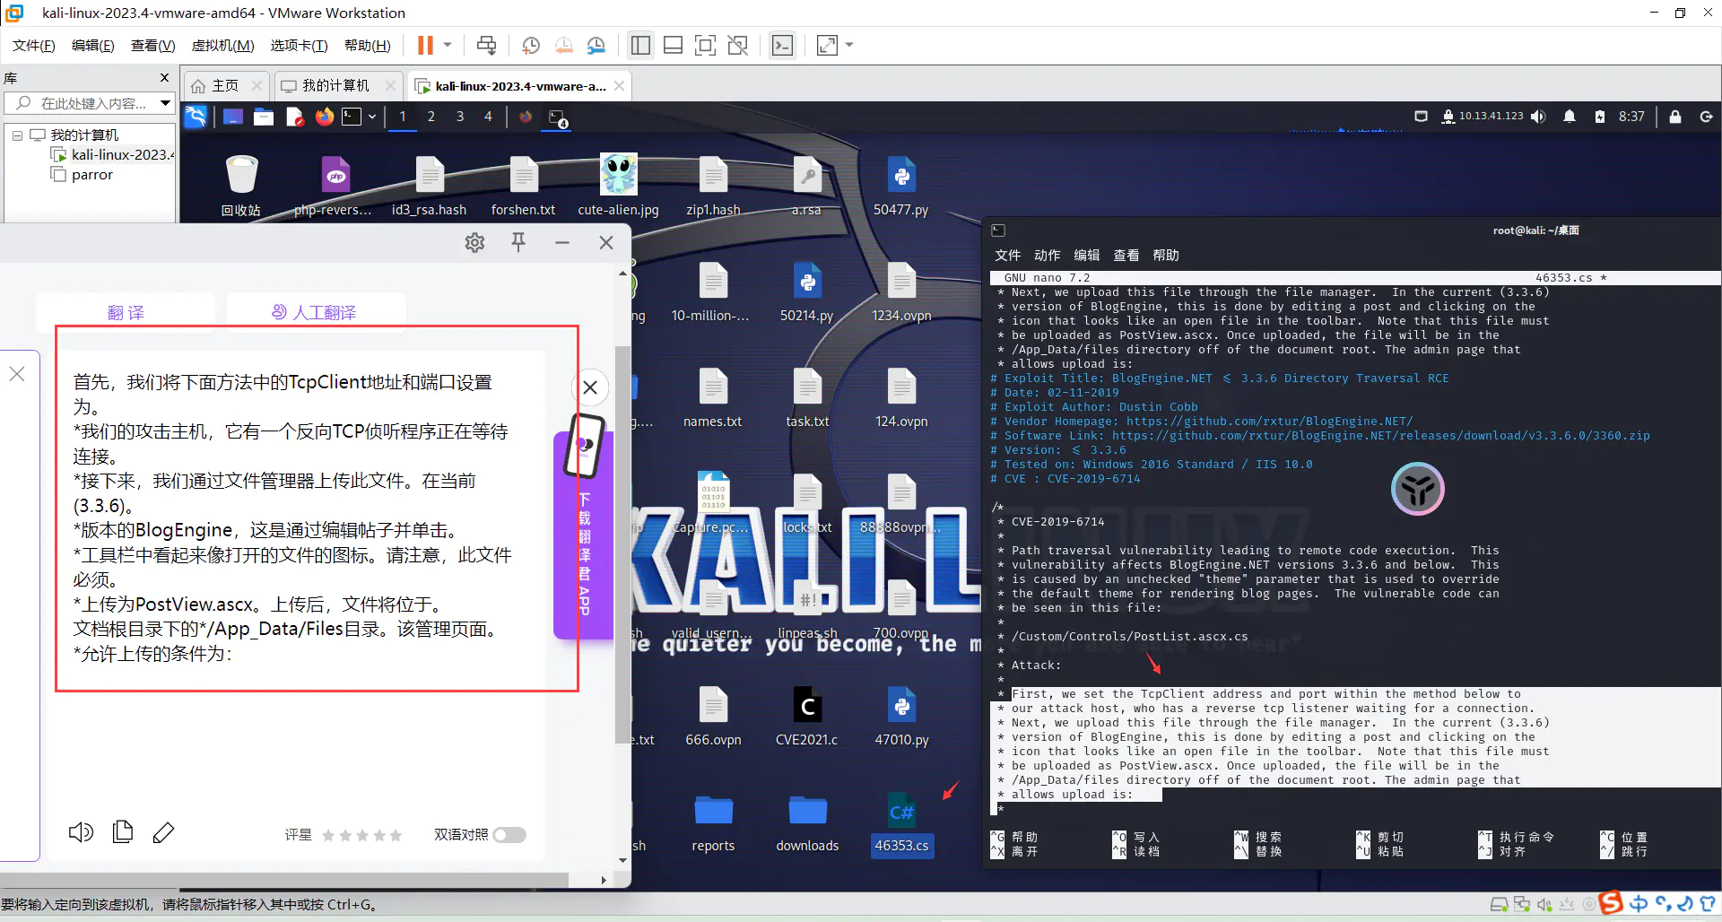Viewport: 1722px width, 922px height.
Task: Open the Kali power/logout icon
Action: tap(1706, 117)
